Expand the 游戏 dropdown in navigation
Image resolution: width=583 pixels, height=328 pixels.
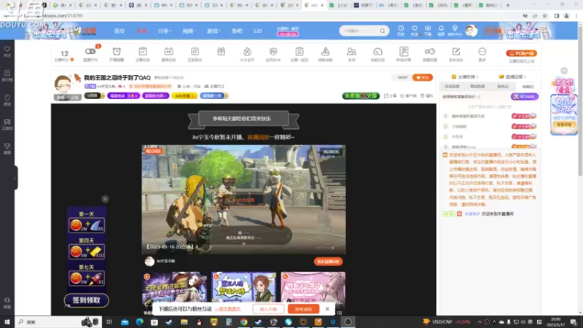point(214,31)
